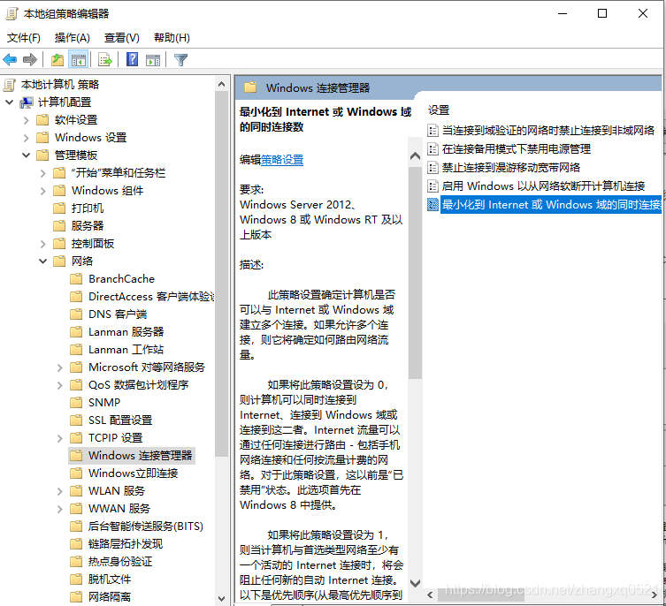The image size is (666, 606).
Task: Select the Lanman 服务器 tree folder
Action: (x=126, y=332)
